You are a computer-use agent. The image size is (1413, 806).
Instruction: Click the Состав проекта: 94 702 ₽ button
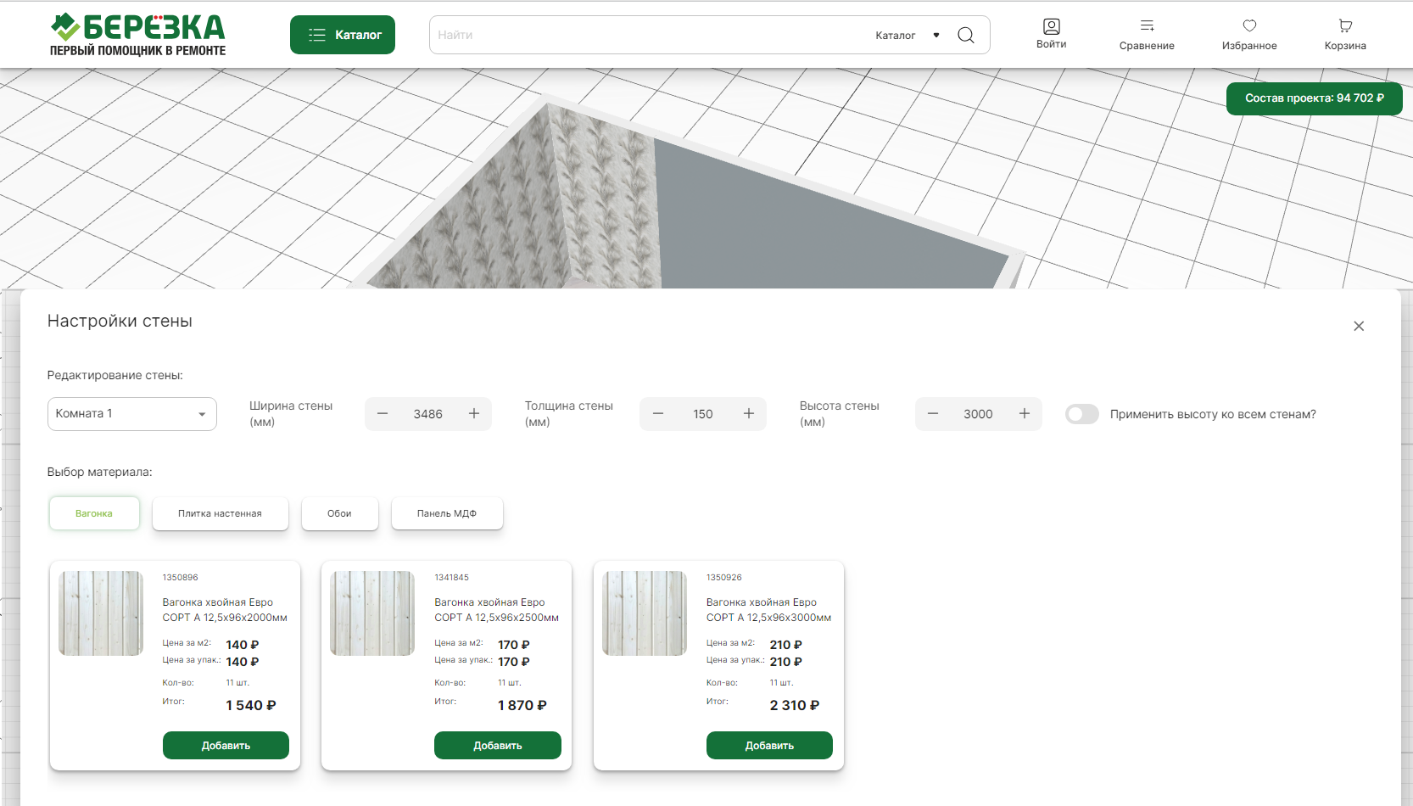pyautogui.click(x=1314, y=98)
